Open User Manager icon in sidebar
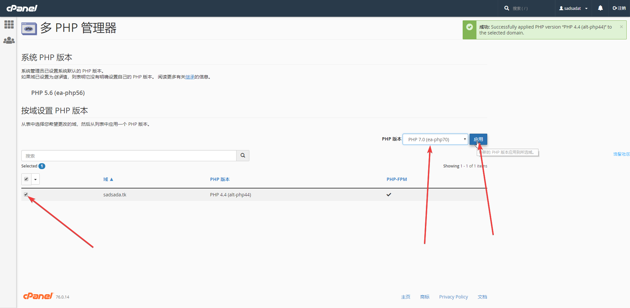Viewport: 630px width, 308px height. point(9,40)
